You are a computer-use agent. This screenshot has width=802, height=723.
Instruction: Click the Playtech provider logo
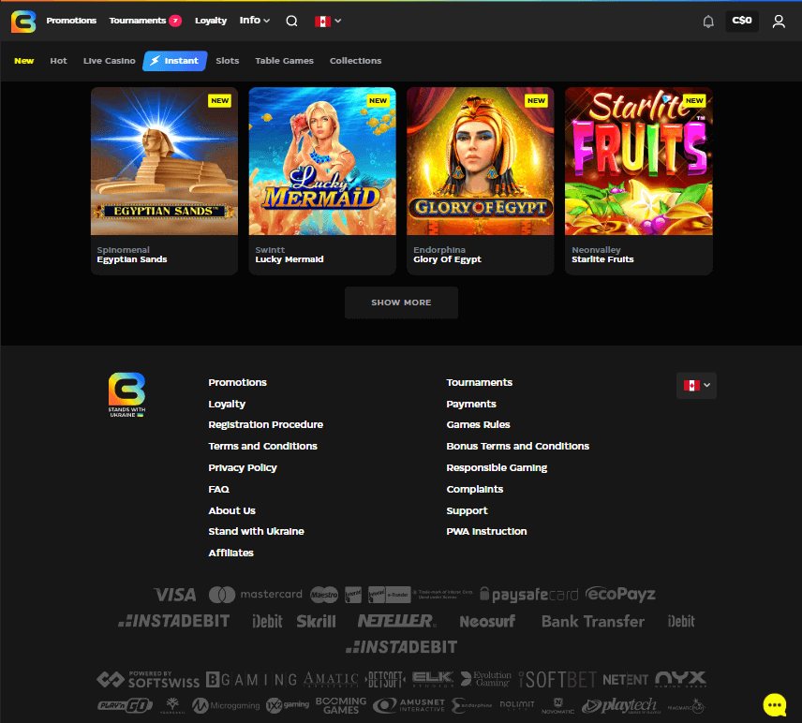(621, 705)
